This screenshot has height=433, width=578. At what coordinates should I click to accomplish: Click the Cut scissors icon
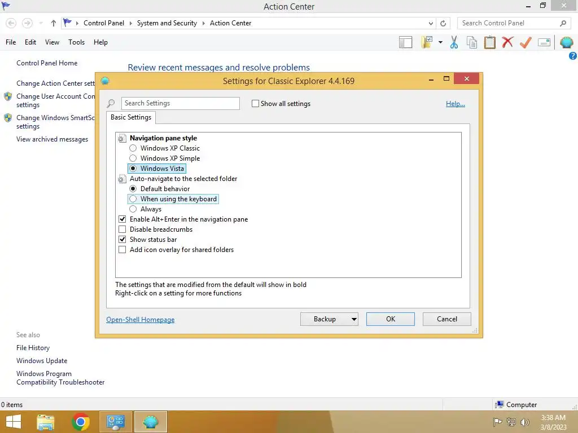(454, 42)
